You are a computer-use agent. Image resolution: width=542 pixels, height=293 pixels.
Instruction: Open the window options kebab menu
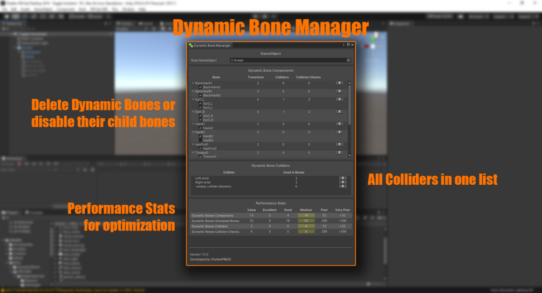343,45
